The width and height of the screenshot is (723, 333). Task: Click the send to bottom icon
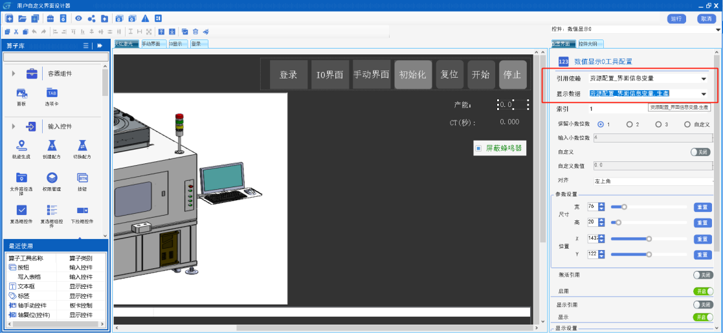click(x=172, y=32)
